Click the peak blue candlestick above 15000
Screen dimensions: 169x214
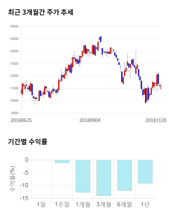pyautogui.click(x=101, y=39)
